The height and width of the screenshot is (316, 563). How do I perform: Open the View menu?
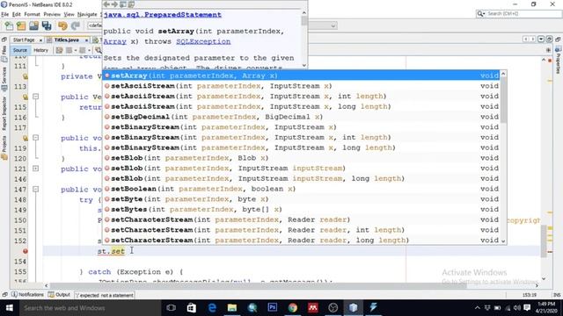[x=69, y=14]
